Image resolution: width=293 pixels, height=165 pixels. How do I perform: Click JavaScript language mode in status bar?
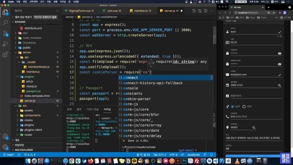coord(193,155)
